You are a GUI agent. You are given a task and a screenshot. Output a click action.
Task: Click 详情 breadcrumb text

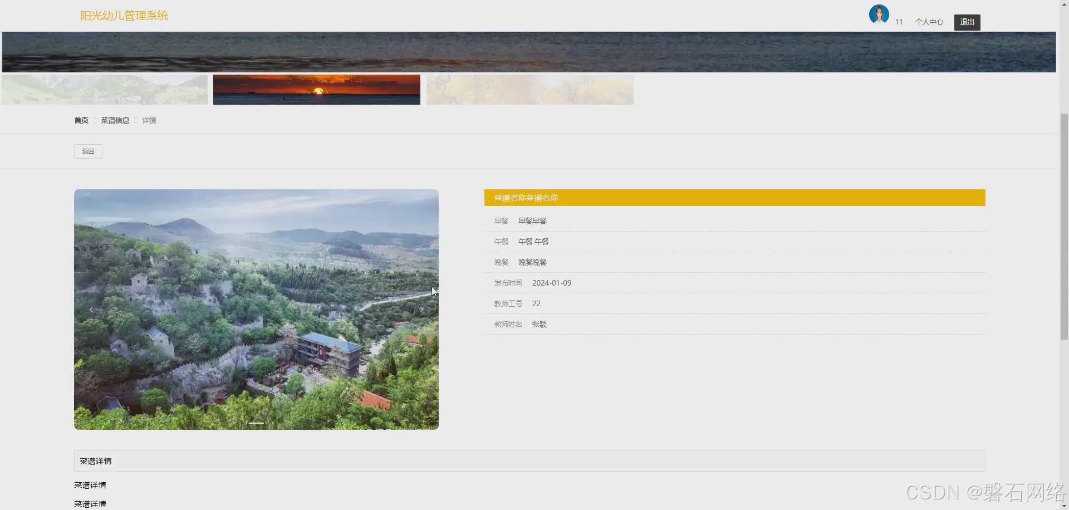pyautogui.click(x=149, y=120)
